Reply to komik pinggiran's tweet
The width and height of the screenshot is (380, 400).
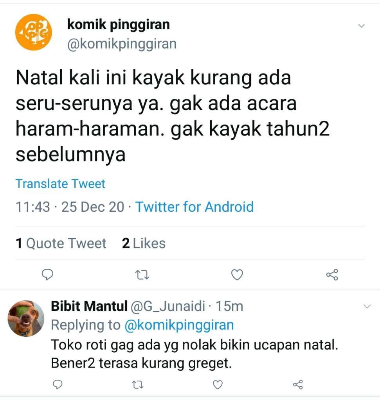pos(48,275)
